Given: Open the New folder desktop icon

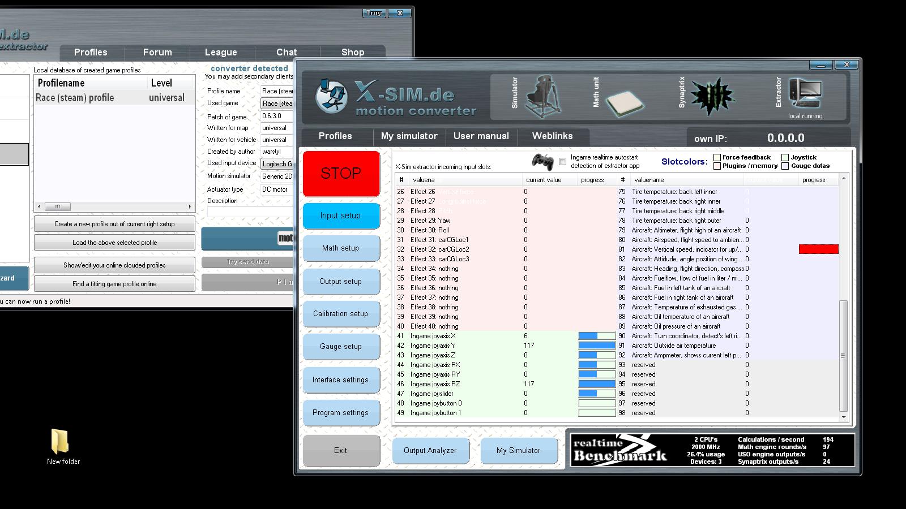Looking at the screenshot, I should pyautogui.click(x=60, y=442).
